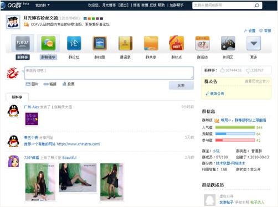Open the first album photo thumbnail
The height and width of the screenshot is (207, 278).
(x=40, y=182)
